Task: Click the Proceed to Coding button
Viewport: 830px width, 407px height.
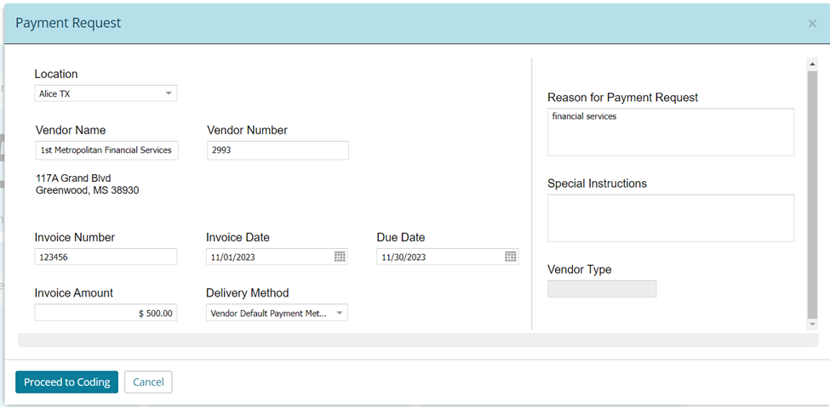Action: pyautogui.click(x=67, y=382)
